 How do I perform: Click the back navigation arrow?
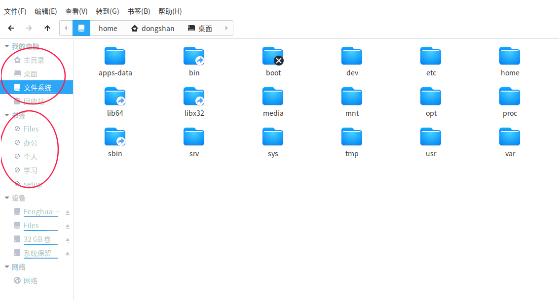11,28
